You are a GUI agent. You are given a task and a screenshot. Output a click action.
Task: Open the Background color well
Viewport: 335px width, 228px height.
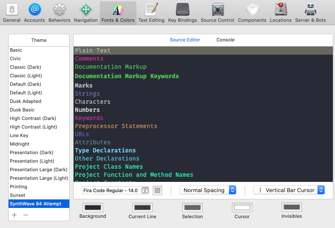pyautogui.click(x=93, y=208)
